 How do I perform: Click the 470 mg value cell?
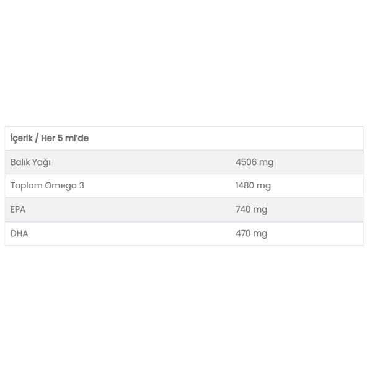coord(251,234)
